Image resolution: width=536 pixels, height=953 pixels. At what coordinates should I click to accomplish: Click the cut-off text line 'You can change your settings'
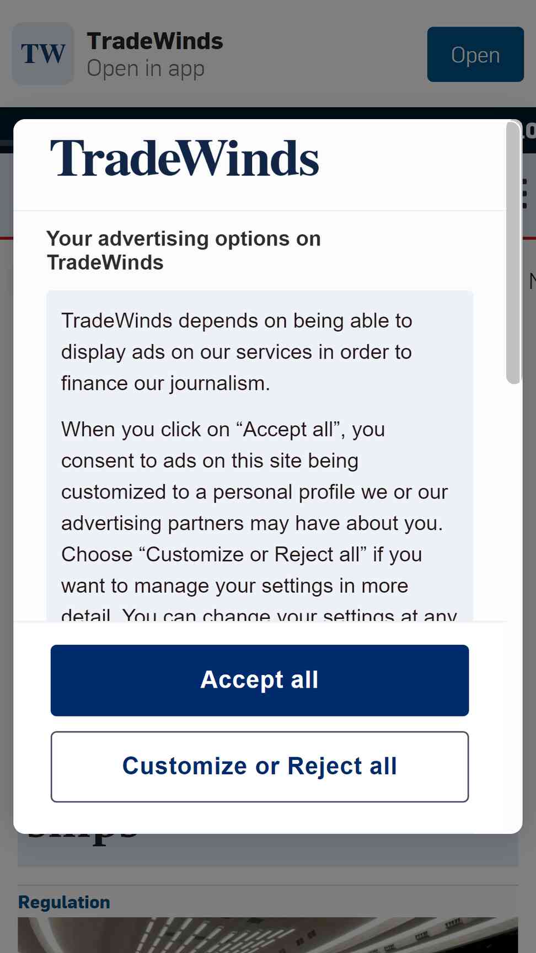point(259,615)
